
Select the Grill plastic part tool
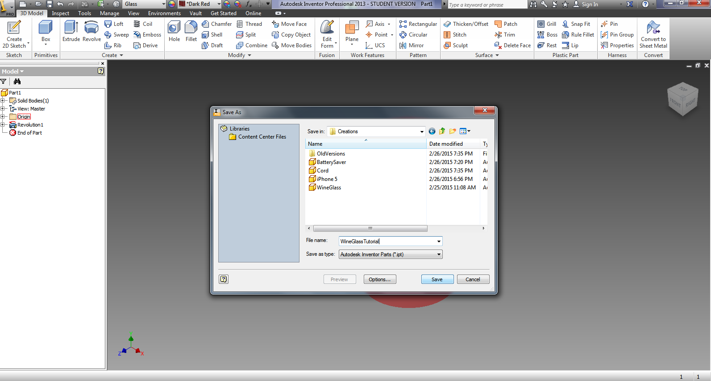pos(547,24)
